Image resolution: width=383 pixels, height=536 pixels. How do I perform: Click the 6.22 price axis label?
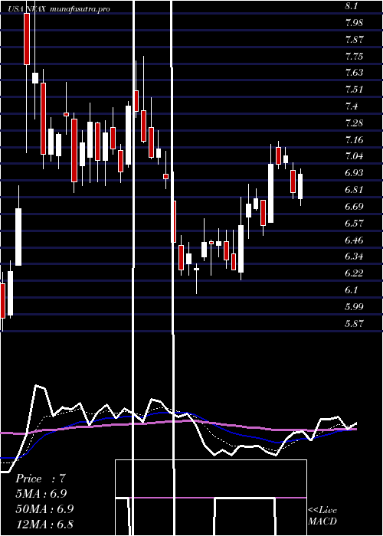click(354, 273)
